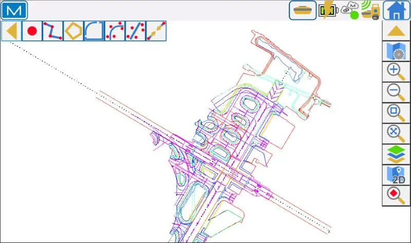Toggle the 2D map view mode

[x=395, y=175]
